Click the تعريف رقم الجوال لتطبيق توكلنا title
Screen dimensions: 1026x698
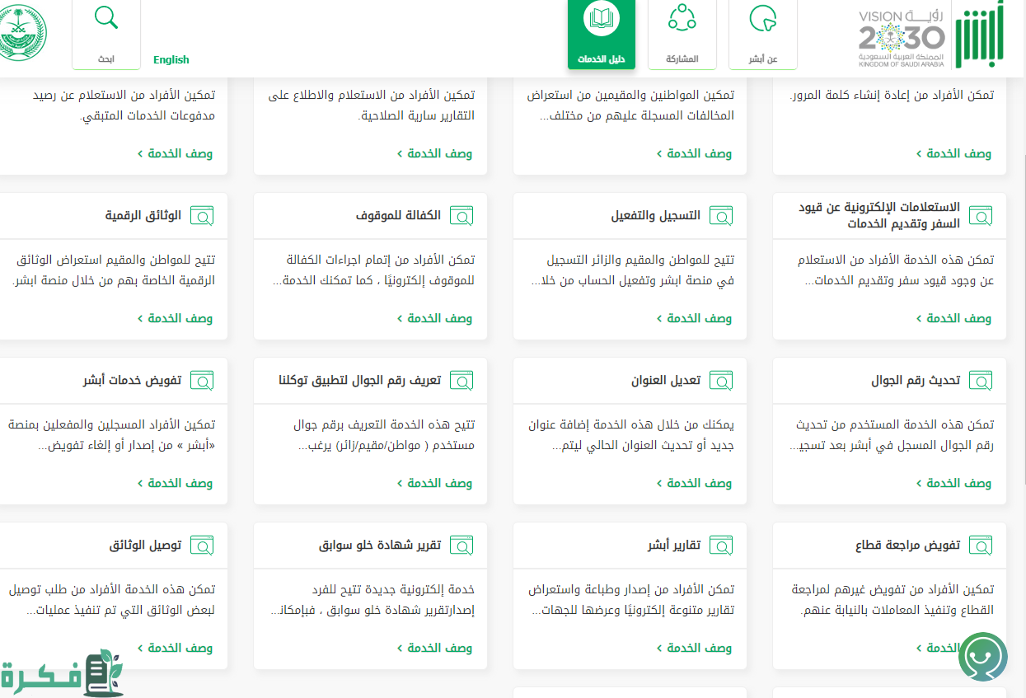point(359,381)
